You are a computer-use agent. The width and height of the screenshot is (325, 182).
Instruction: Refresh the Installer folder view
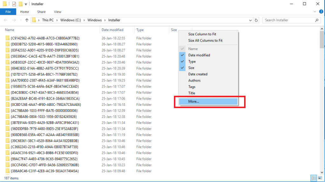click(256, 20)
